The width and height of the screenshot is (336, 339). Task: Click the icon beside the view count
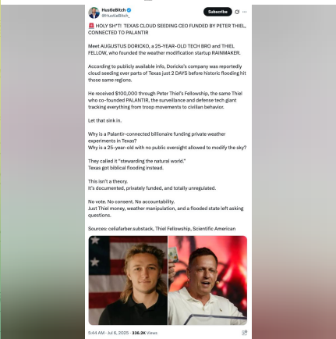(x=244, y=333)
